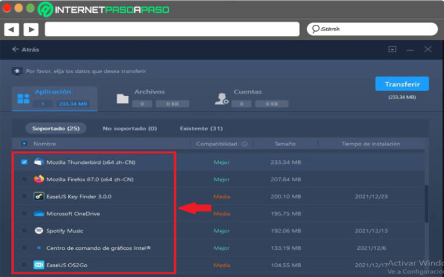Viewport: 444px width, 277px height.
Task: Check the Spotify Music checkbox
Action: tap(24, 231)
